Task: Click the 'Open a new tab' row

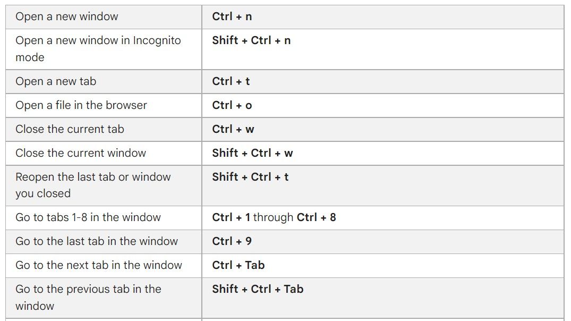Action: pyautogui.click(x=285, y=82)
